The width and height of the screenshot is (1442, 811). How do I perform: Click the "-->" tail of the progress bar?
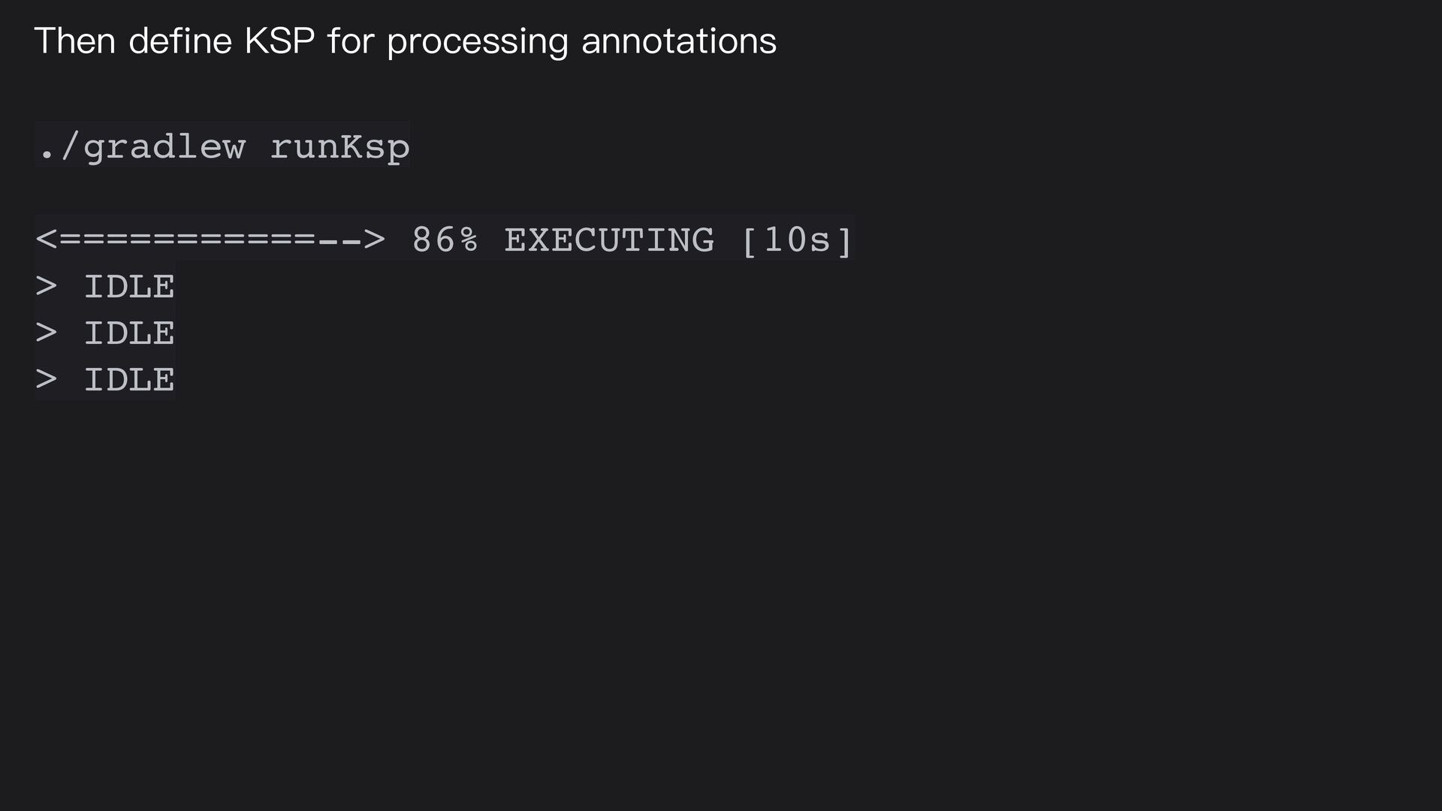pos(351,240)
